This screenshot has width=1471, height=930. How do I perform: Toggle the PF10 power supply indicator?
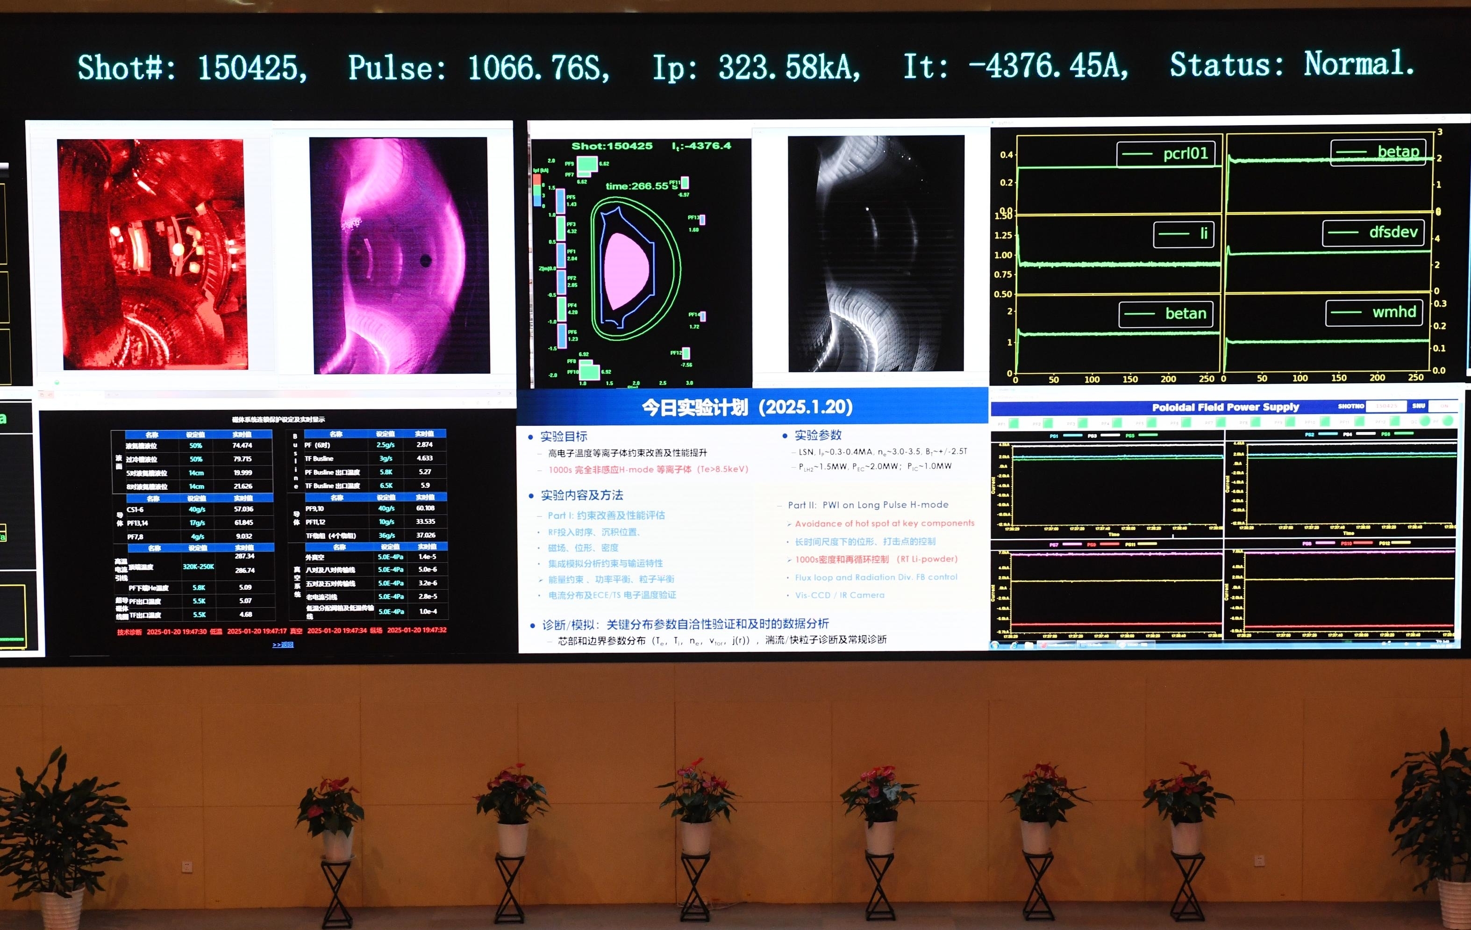click(1325, 422)
